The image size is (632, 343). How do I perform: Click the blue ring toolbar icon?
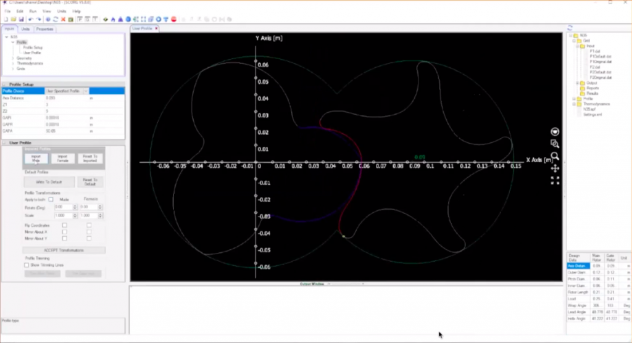coord(159,19)
